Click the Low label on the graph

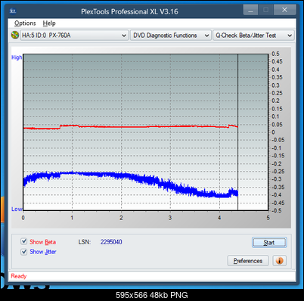click(x=17, y=209)
